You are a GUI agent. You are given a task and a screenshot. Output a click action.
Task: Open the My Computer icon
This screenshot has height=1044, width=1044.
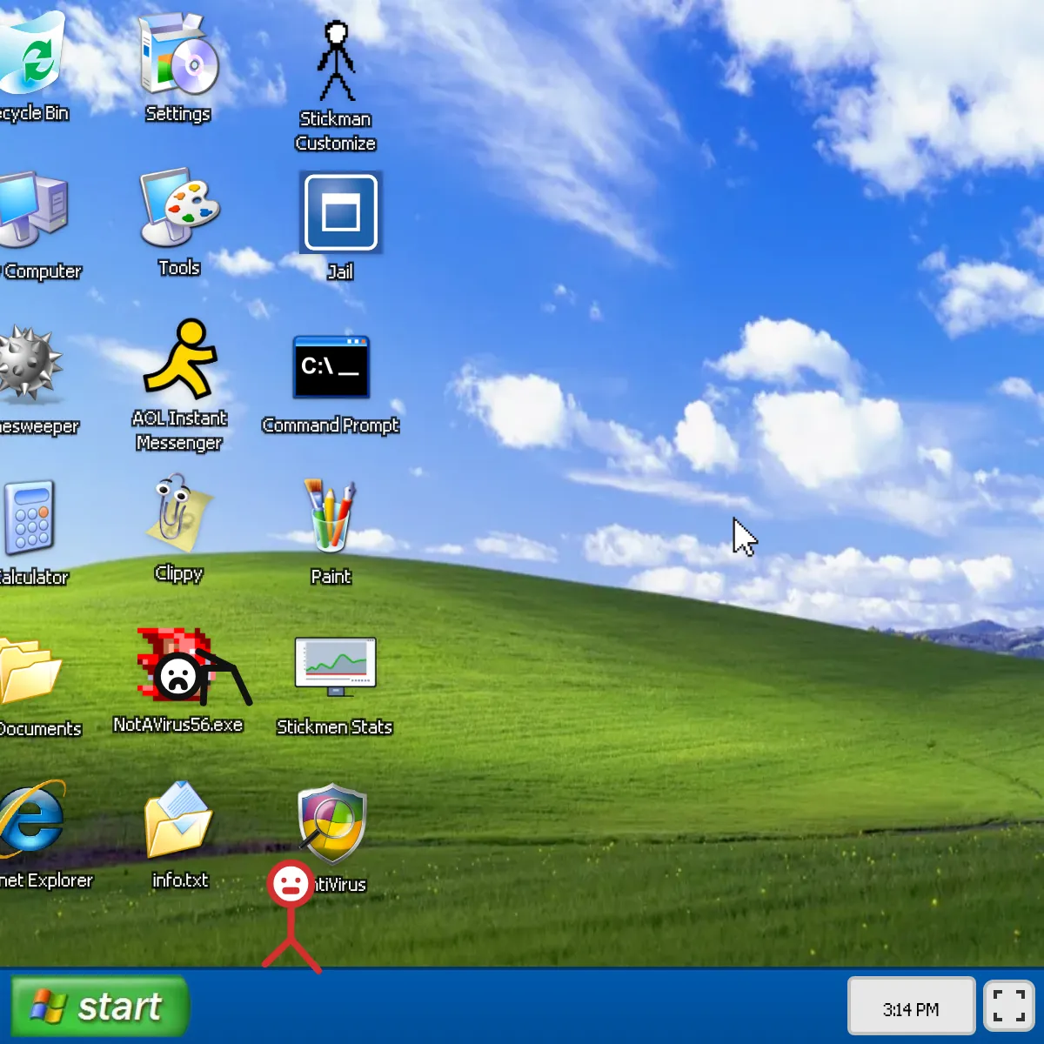click(33, 210)
